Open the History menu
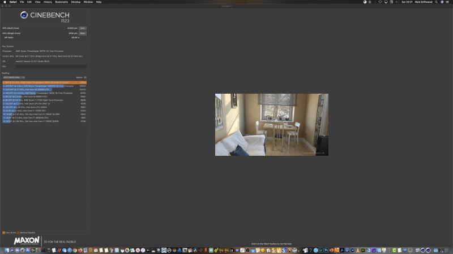453x254 pixels. click(x=48, y=2)
